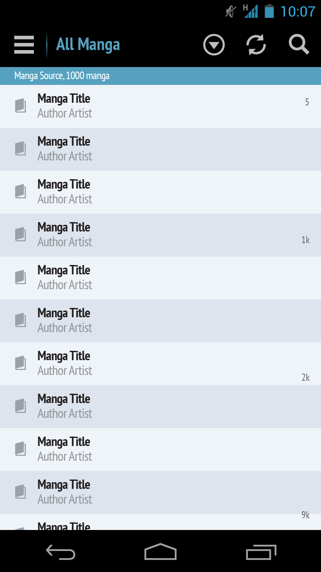Tap the book icon of the first manga
Image resolution: width=321 pixels, height=572 pixels.
tap(21, 106)
